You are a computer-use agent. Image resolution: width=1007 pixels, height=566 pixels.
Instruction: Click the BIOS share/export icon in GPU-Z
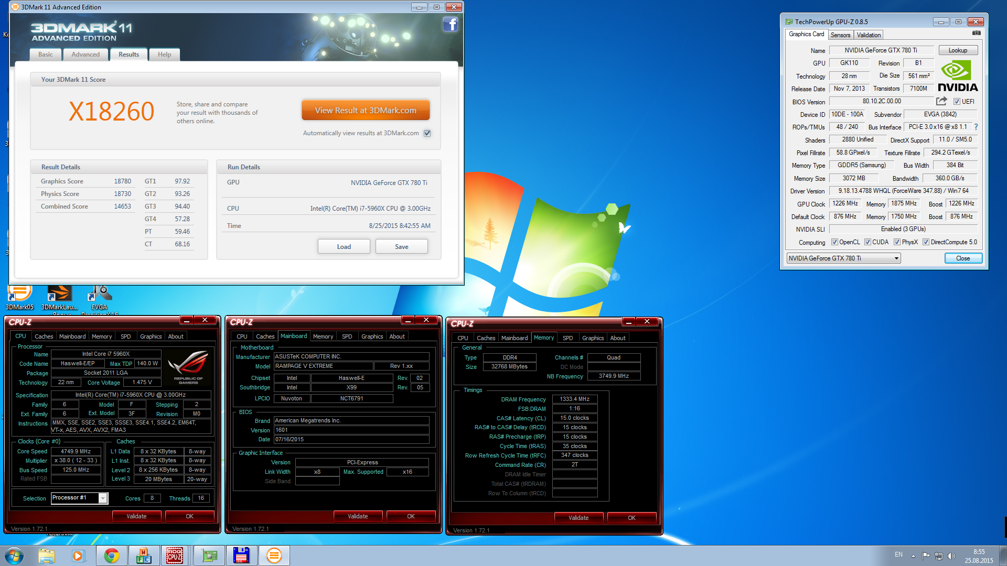942,101
